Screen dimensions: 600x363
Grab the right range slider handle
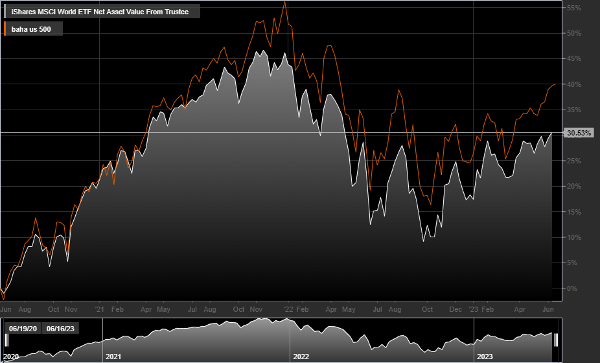pos(556,340)
